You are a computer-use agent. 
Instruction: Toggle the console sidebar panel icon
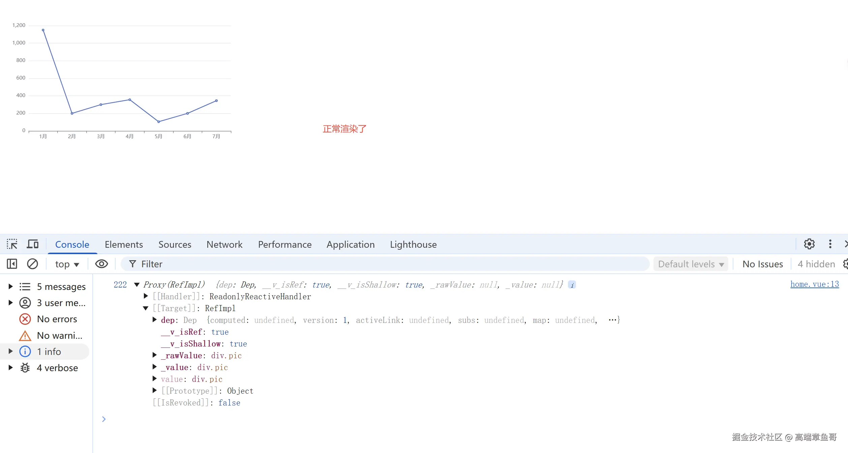pos(12,264)
